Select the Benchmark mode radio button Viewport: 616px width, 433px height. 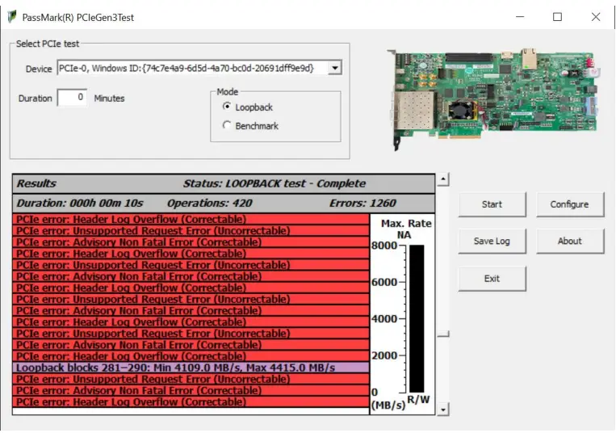coord(227,125)
